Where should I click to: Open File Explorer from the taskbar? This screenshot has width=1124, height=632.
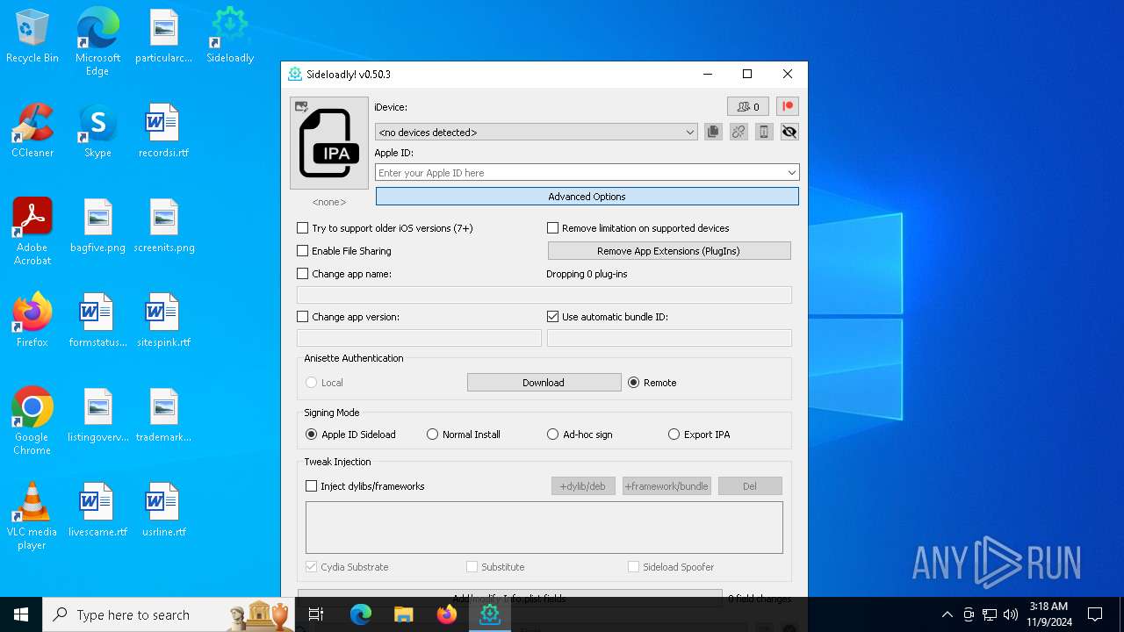pos(404,614)
